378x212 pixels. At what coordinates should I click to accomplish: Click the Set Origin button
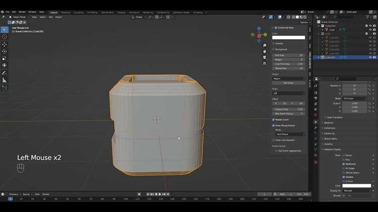[x=289, y=83]
